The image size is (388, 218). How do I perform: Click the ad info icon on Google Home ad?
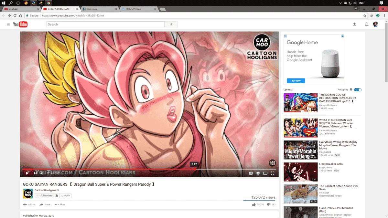click(343, 36)
